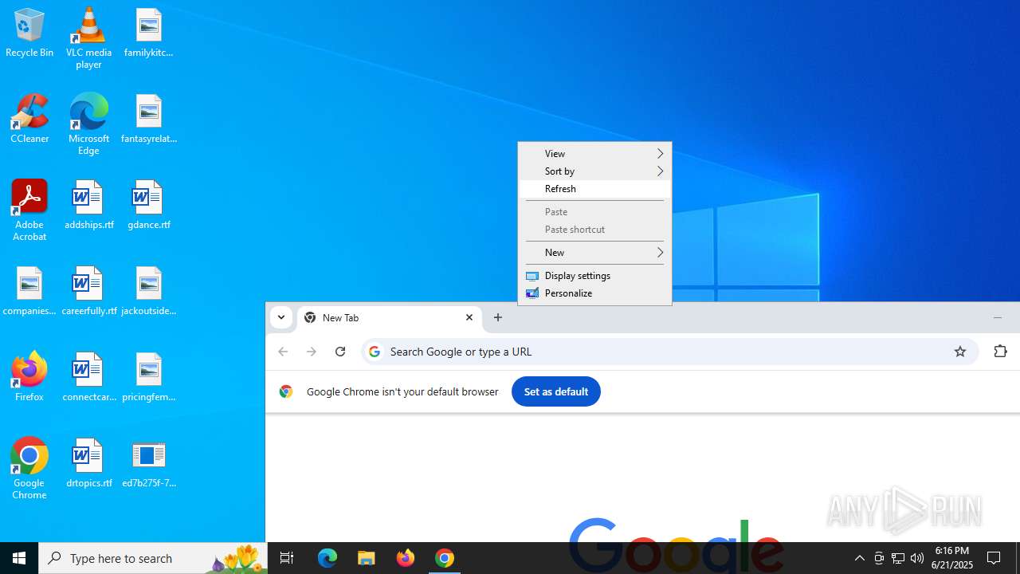1020x574 pixels.
Task: Click the Chrome reload page icon
Action: tap(340, 352)
